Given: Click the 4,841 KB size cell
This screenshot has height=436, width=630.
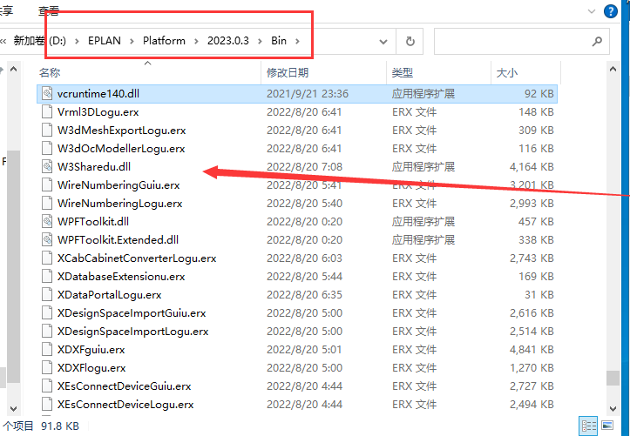Looking at the screenshot, I should [x=532, y=349].
